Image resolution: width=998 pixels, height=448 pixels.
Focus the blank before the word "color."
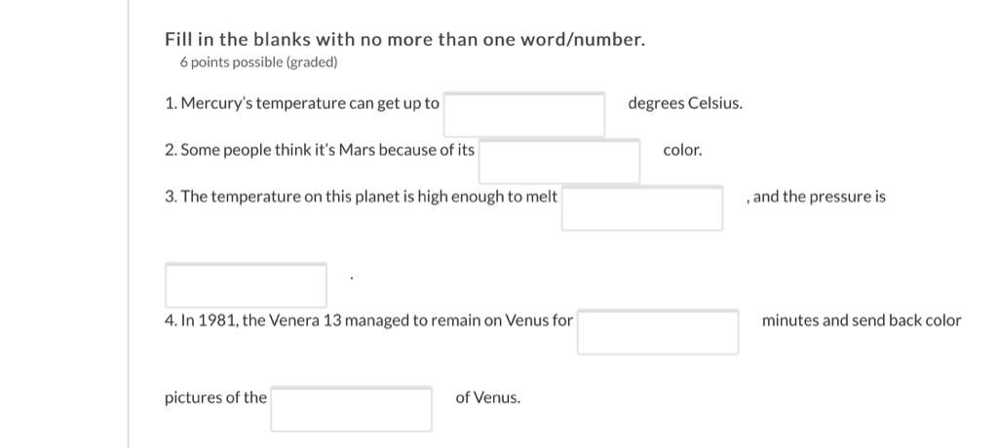(559, 162)
